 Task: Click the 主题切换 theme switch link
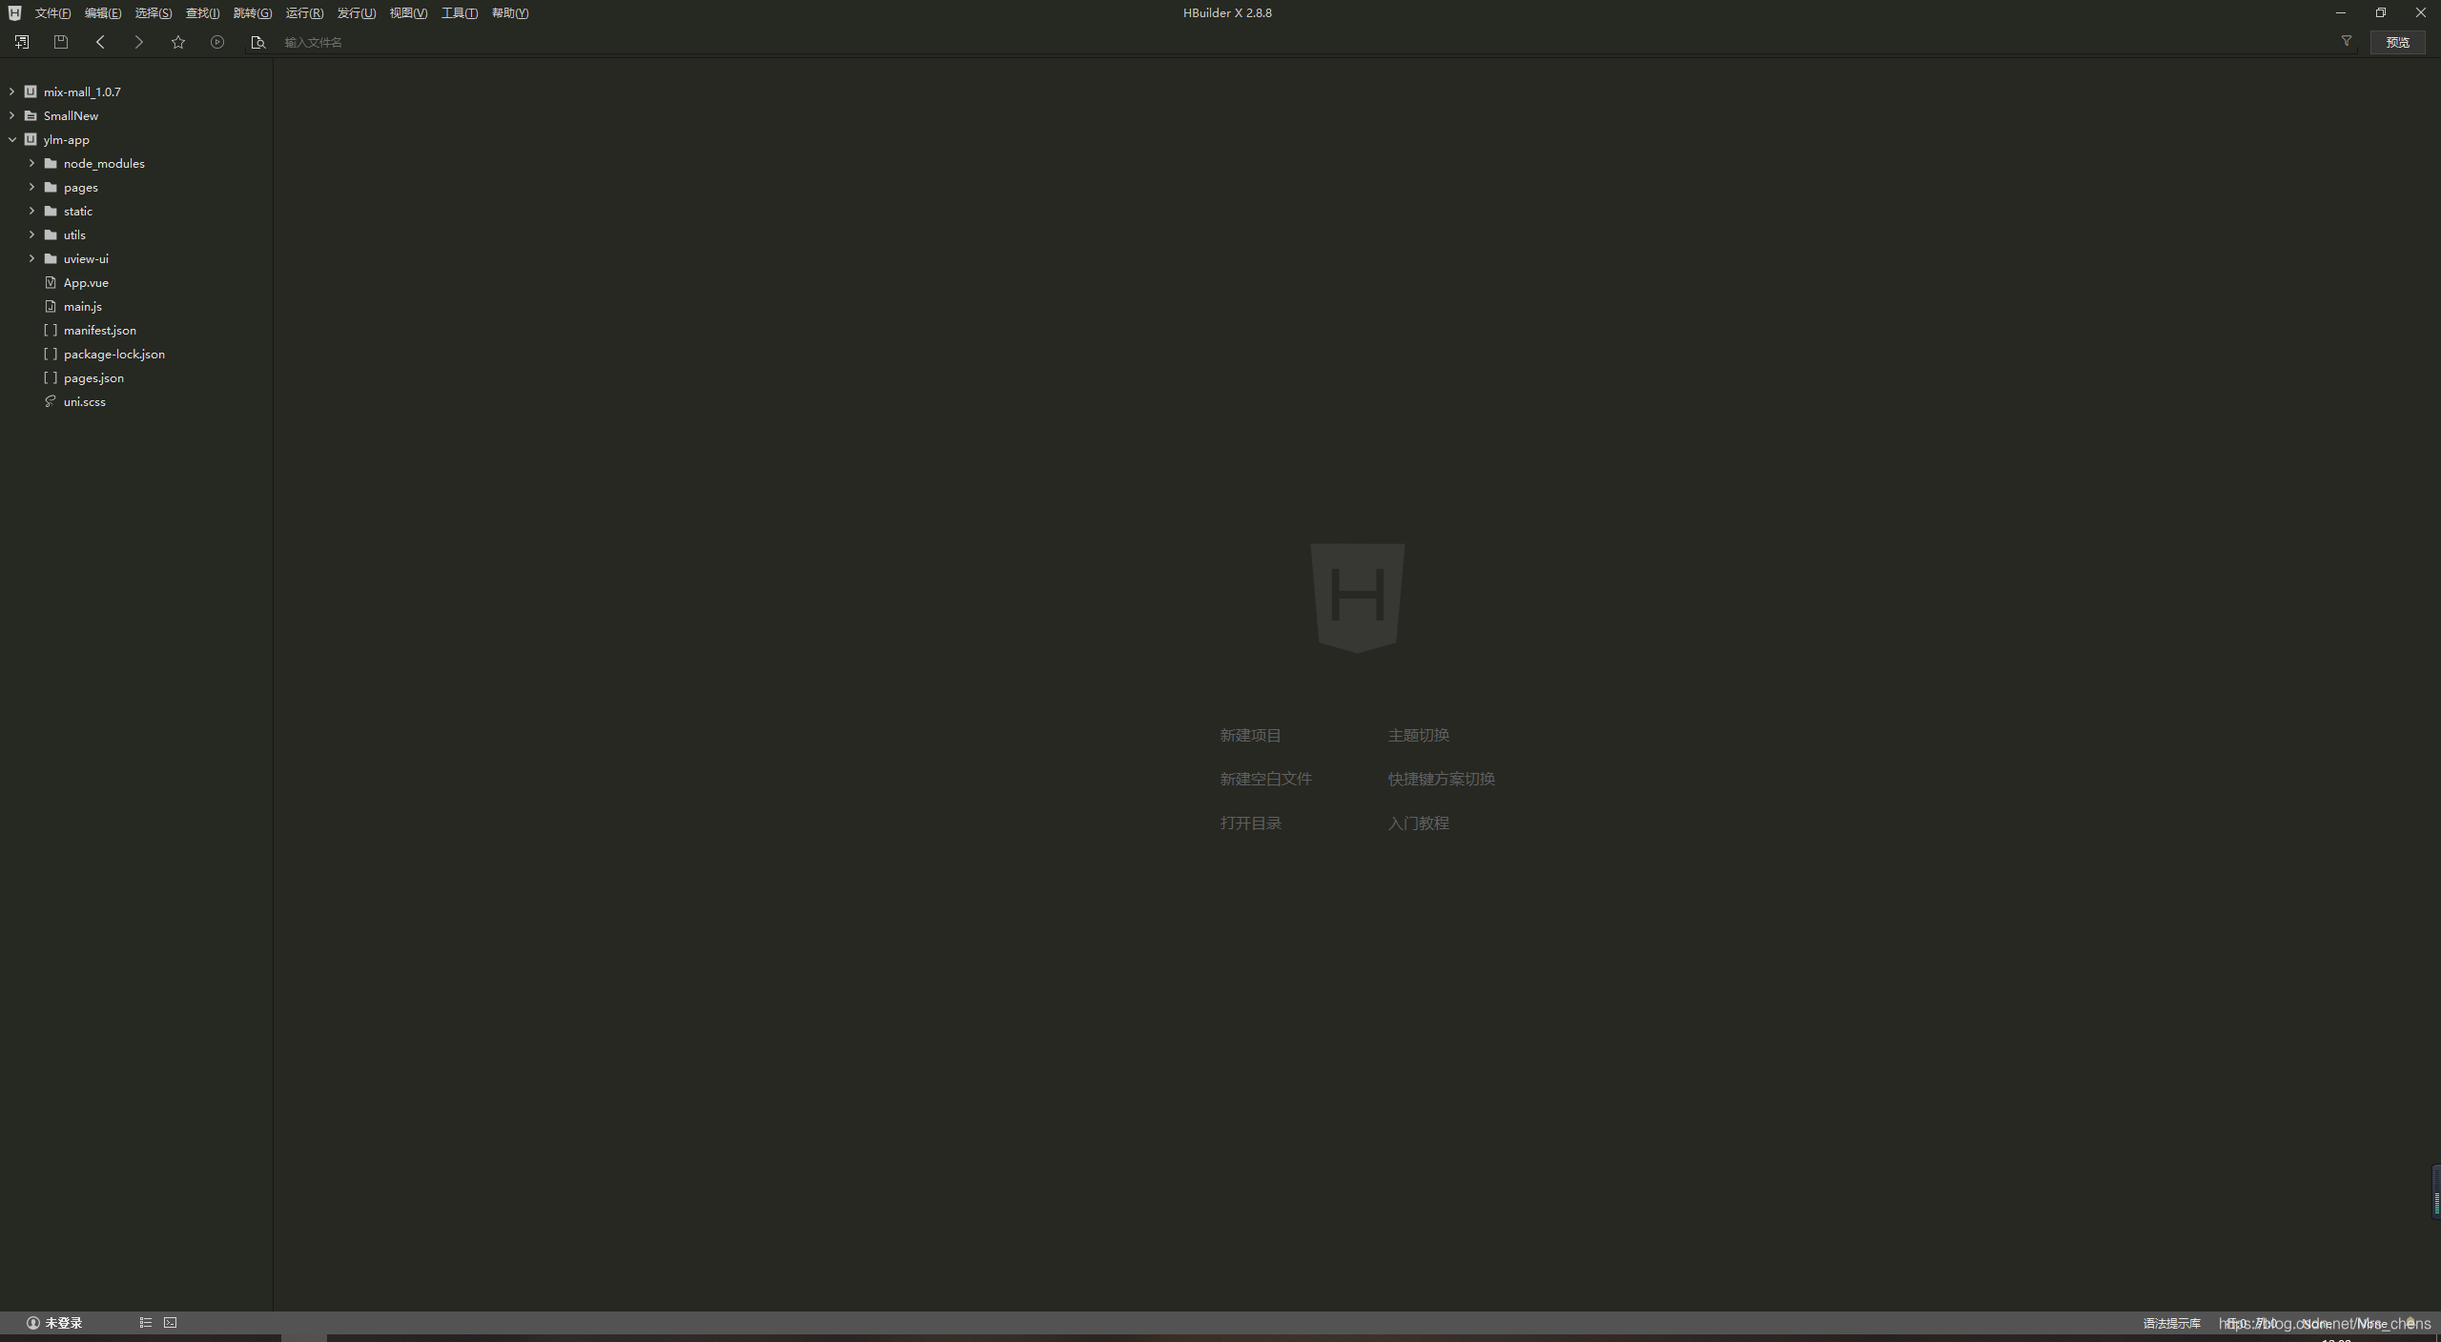(x=1418, y=735)
